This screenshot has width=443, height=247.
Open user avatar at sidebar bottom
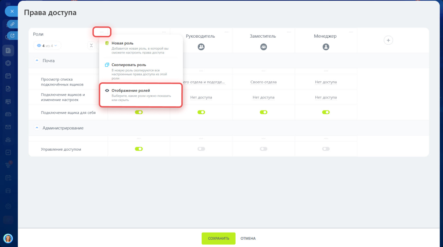8,238
